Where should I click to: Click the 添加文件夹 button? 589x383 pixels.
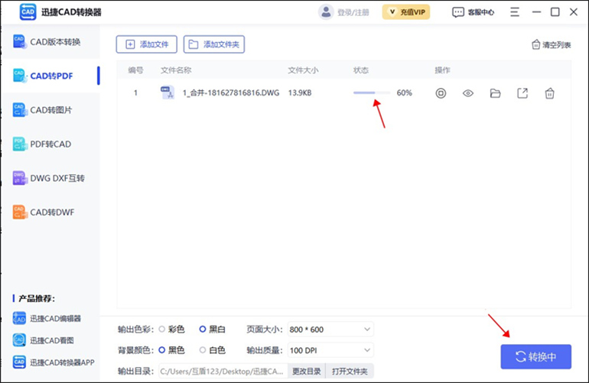(x=214, y=44)
